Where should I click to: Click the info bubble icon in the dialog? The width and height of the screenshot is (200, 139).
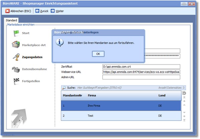point(60,43)
